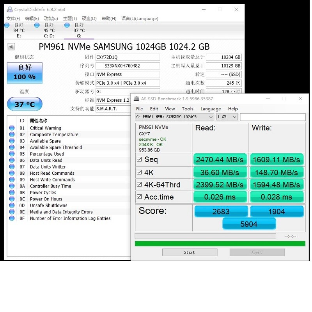Image resolution: width=312 pixels, height=312 pixels.
Task: Click the text field beside 1 GB dropdown
Action: pos(272,117)
